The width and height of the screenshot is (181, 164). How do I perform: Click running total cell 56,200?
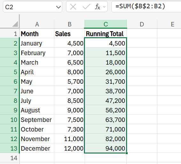pos(106,110)
